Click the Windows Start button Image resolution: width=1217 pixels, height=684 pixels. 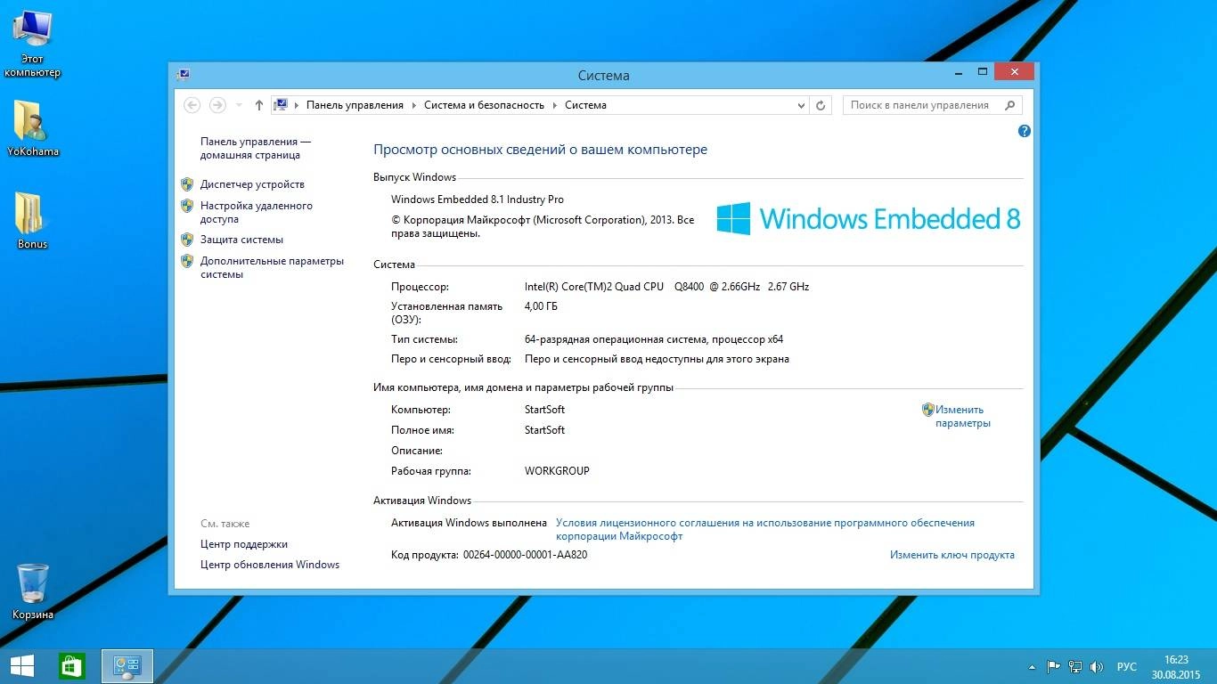point(22,665)
